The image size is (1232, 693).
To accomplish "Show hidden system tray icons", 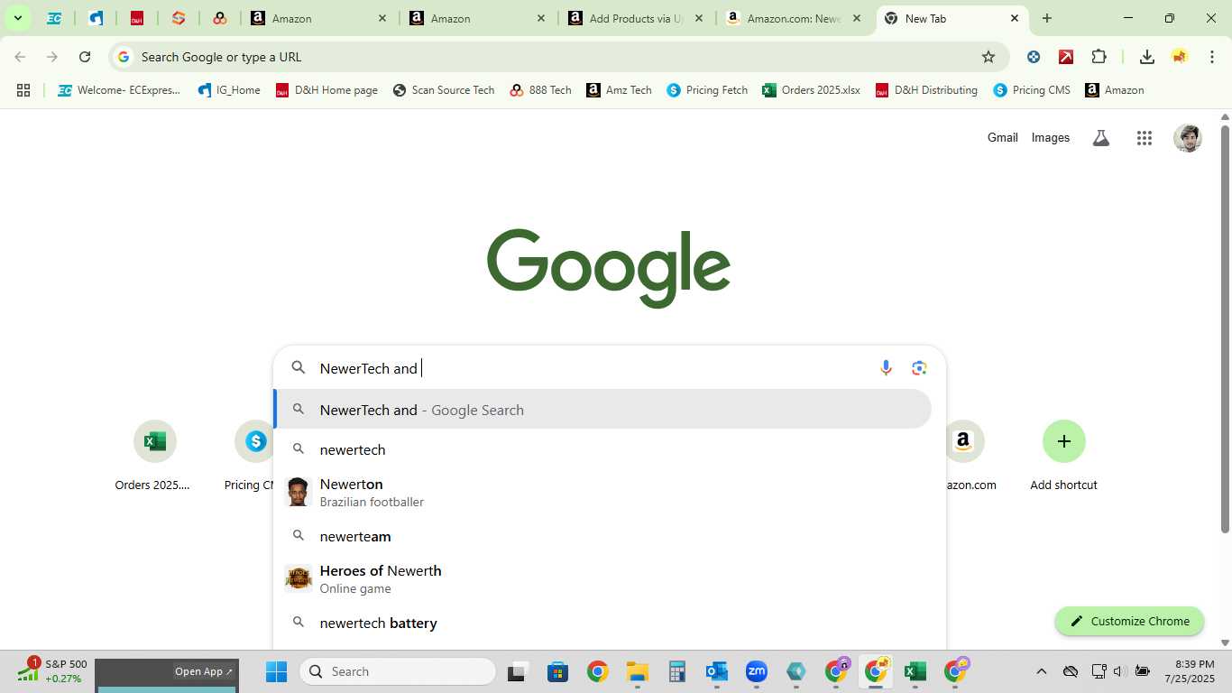I will tap(1042, 671).
